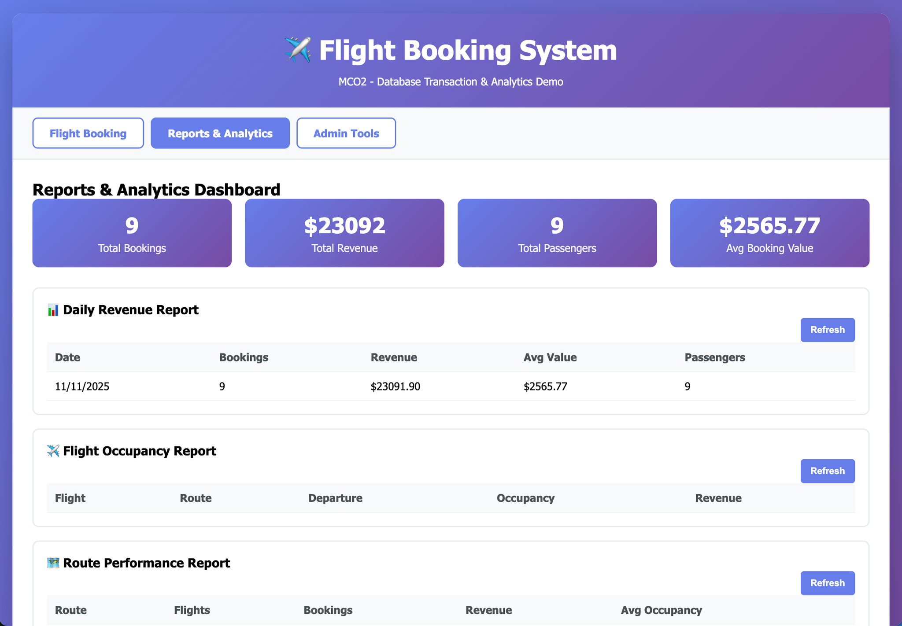Viewport: 902px width, 626px height.
Task: Click the airplane icon beside Flight Occupancy Report
Action: tap(53, 451)
